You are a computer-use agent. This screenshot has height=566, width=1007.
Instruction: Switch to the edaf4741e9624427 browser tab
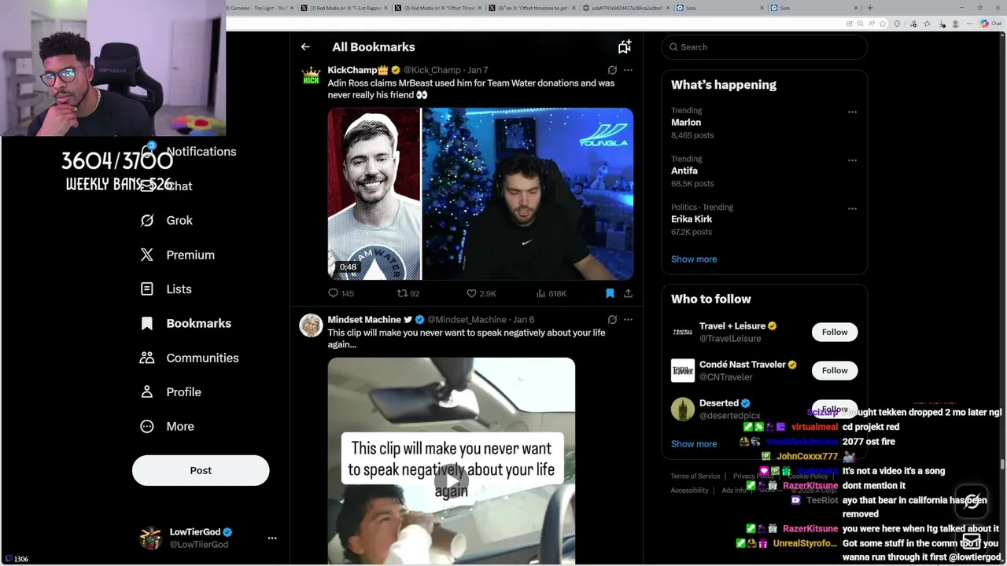coord(626,8)
